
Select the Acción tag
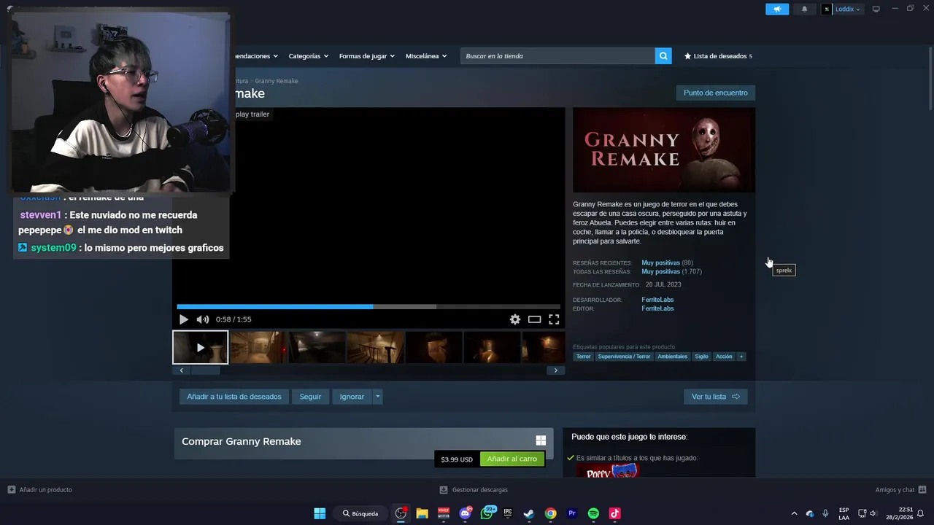(724, 357)
